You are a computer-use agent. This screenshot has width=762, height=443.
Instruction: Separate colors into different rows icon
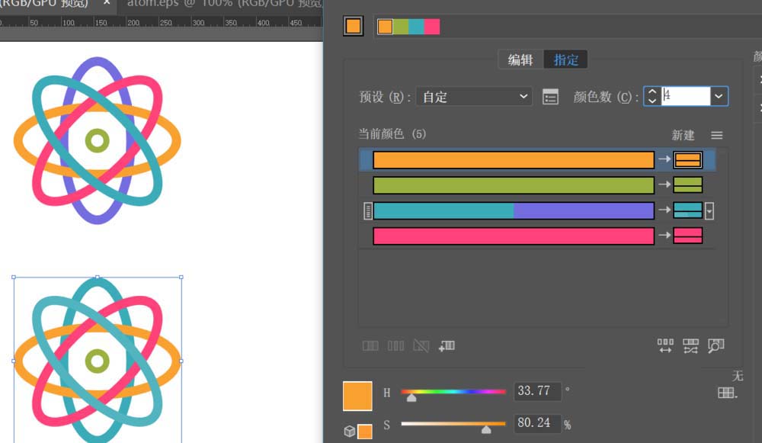coord(395,345)
